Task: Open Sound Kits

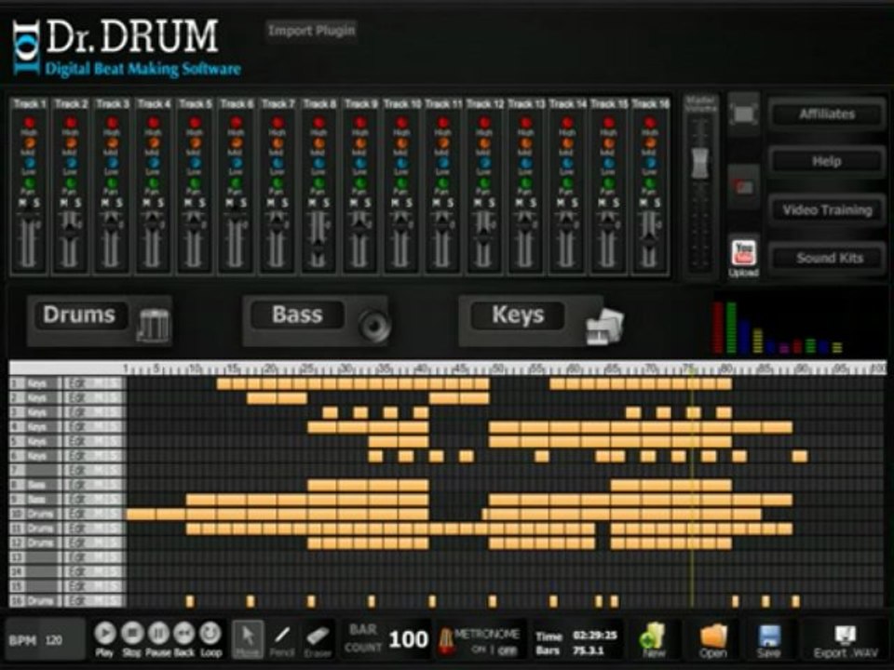Action: pos(827,258)
